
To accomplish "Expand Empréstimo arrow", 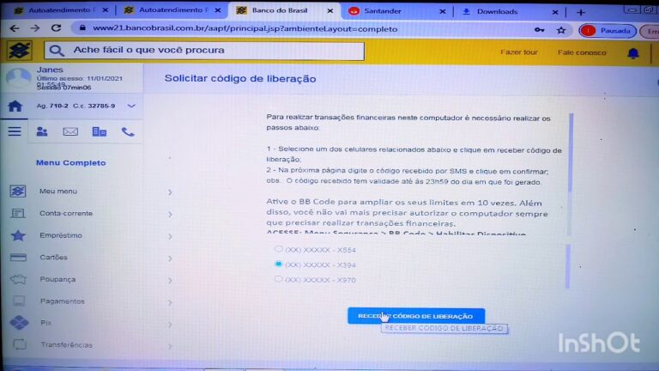I will click(x=170, y=236).
